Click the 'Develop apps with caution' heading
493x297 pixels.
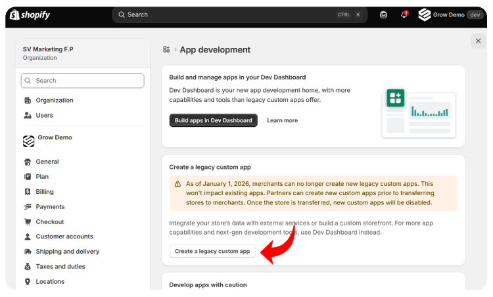[x=208, y=285]
